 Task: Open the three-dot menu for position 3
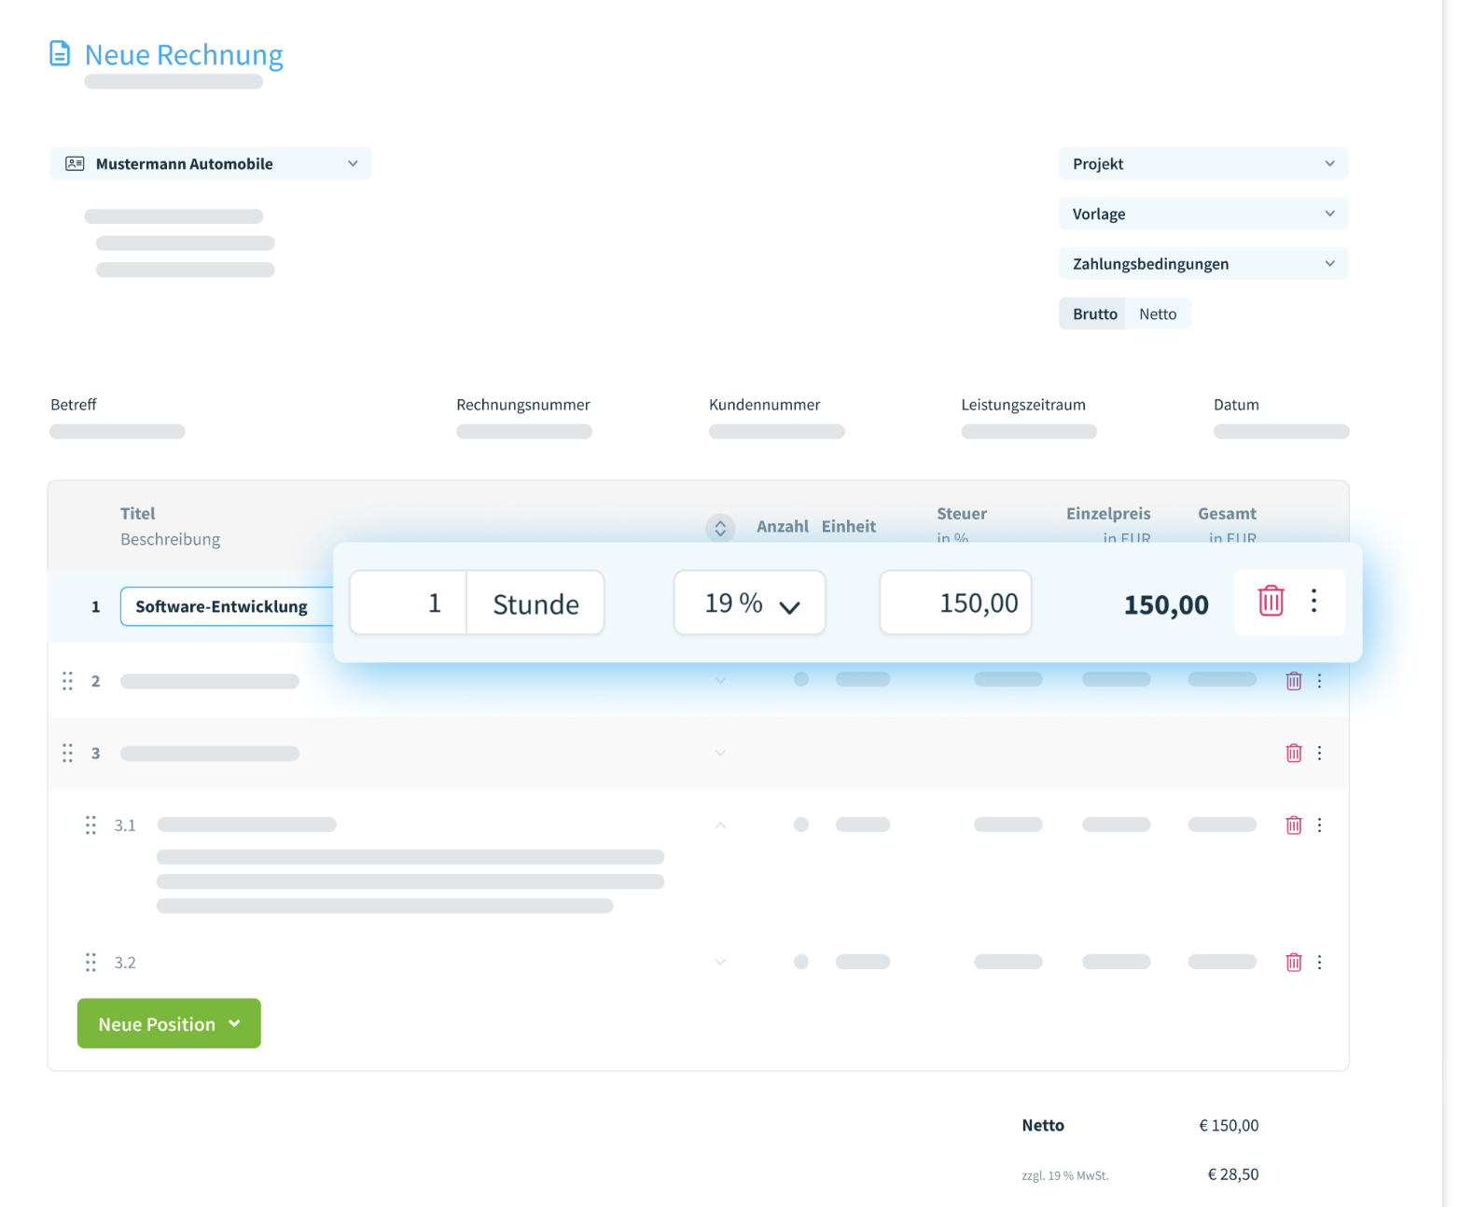click(1319, 753)
